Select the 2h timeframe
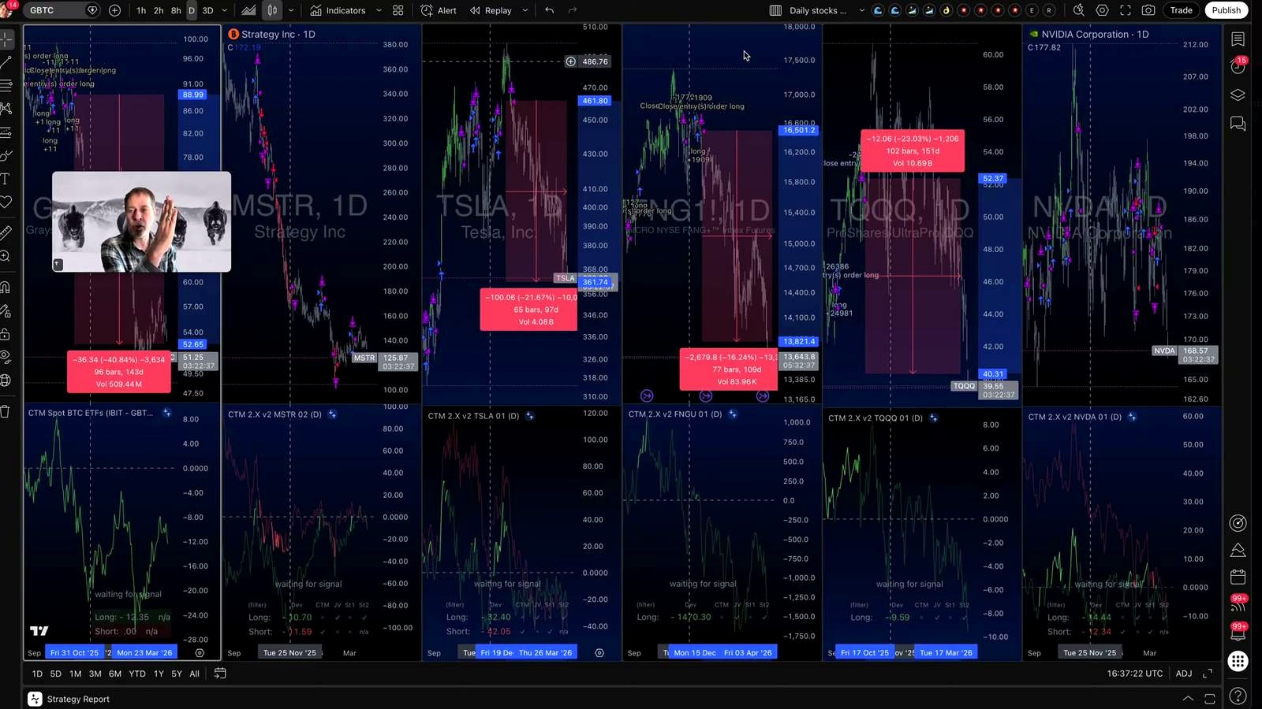 159,10
